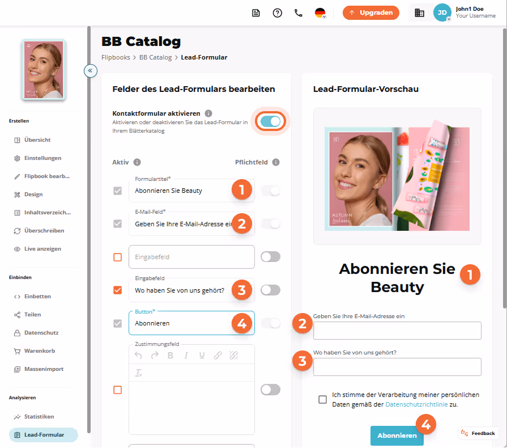Open Statistiken in the sidebar
This screenshot has height=448, width=507.
click(x=39, y=417)
